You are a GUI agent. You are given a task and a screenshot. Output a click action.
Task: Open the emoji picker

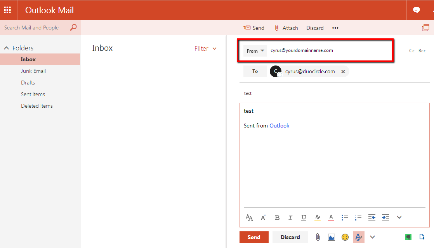click(x=345, y=237)
